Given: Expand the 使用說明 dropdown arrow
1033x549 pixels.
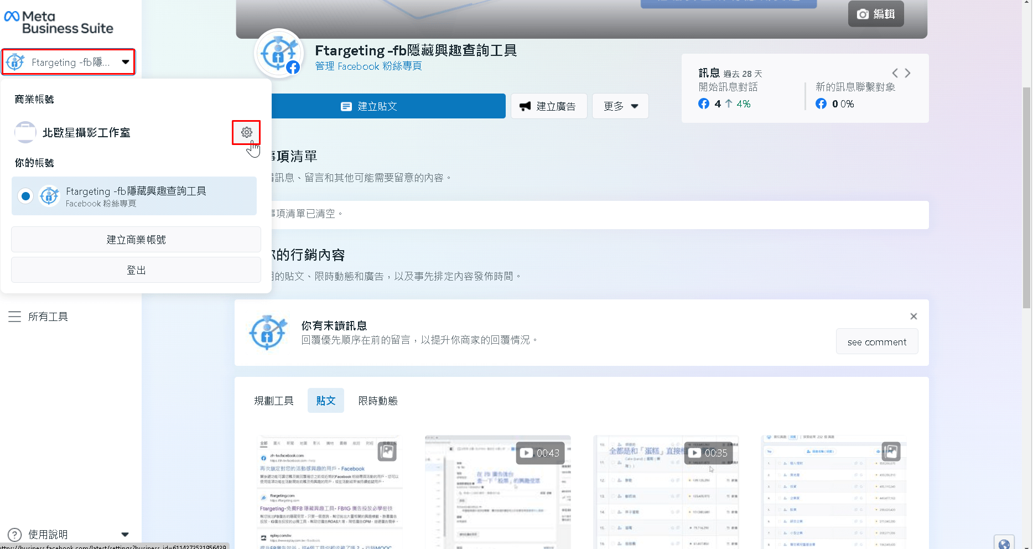Looking at the screenshot, I should click(x=125, y=535).
